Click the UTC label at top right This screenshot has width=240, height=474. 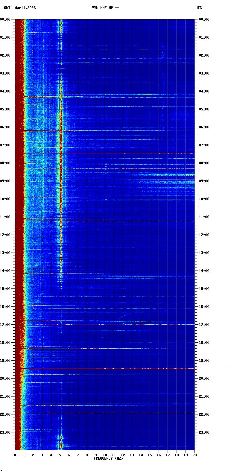click(199, 8)
